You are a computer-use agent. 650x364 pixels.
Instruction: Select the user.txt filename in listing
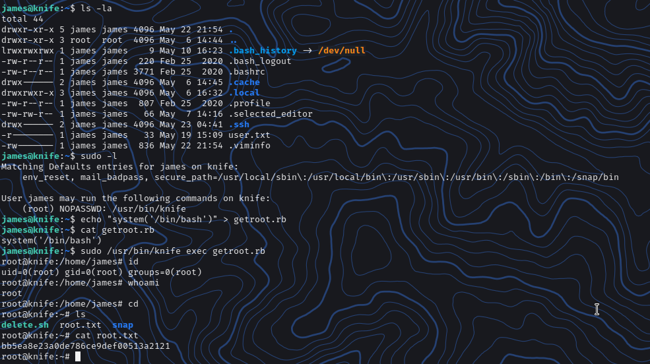(249, 135)
